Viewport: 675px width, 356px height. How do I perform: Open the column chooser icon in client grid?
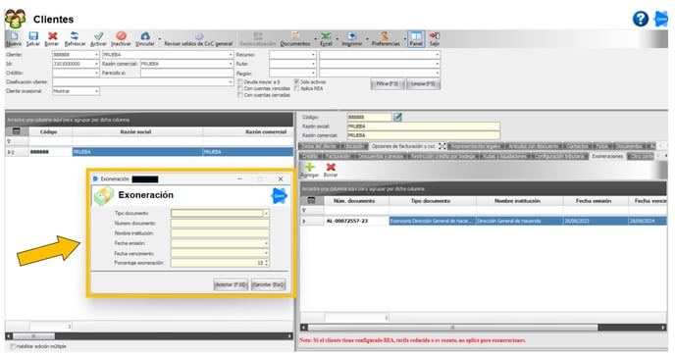tap(17, 131)
